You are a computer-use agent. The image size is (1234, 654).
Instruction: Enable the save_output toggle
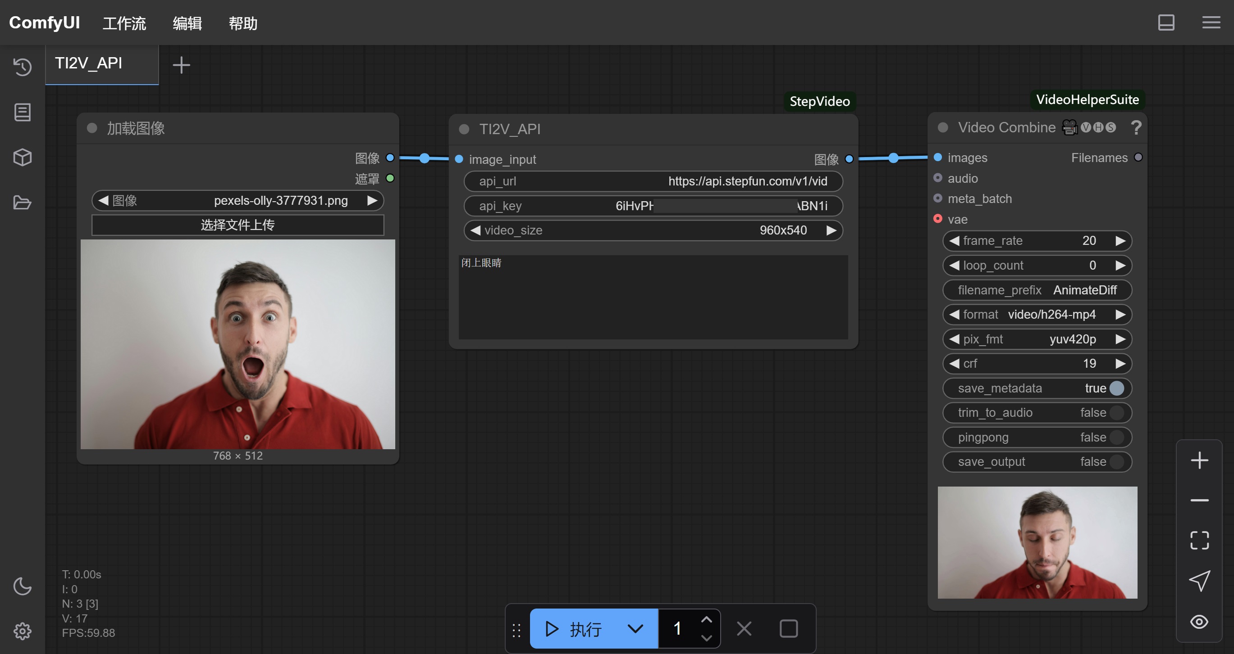pyautogui.click(x=1116, y=462)
